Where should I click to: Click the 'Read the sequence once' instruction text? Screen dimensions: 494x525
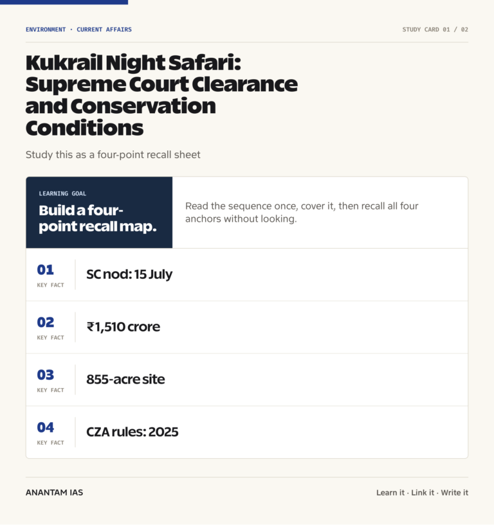[x=302, y=212]
